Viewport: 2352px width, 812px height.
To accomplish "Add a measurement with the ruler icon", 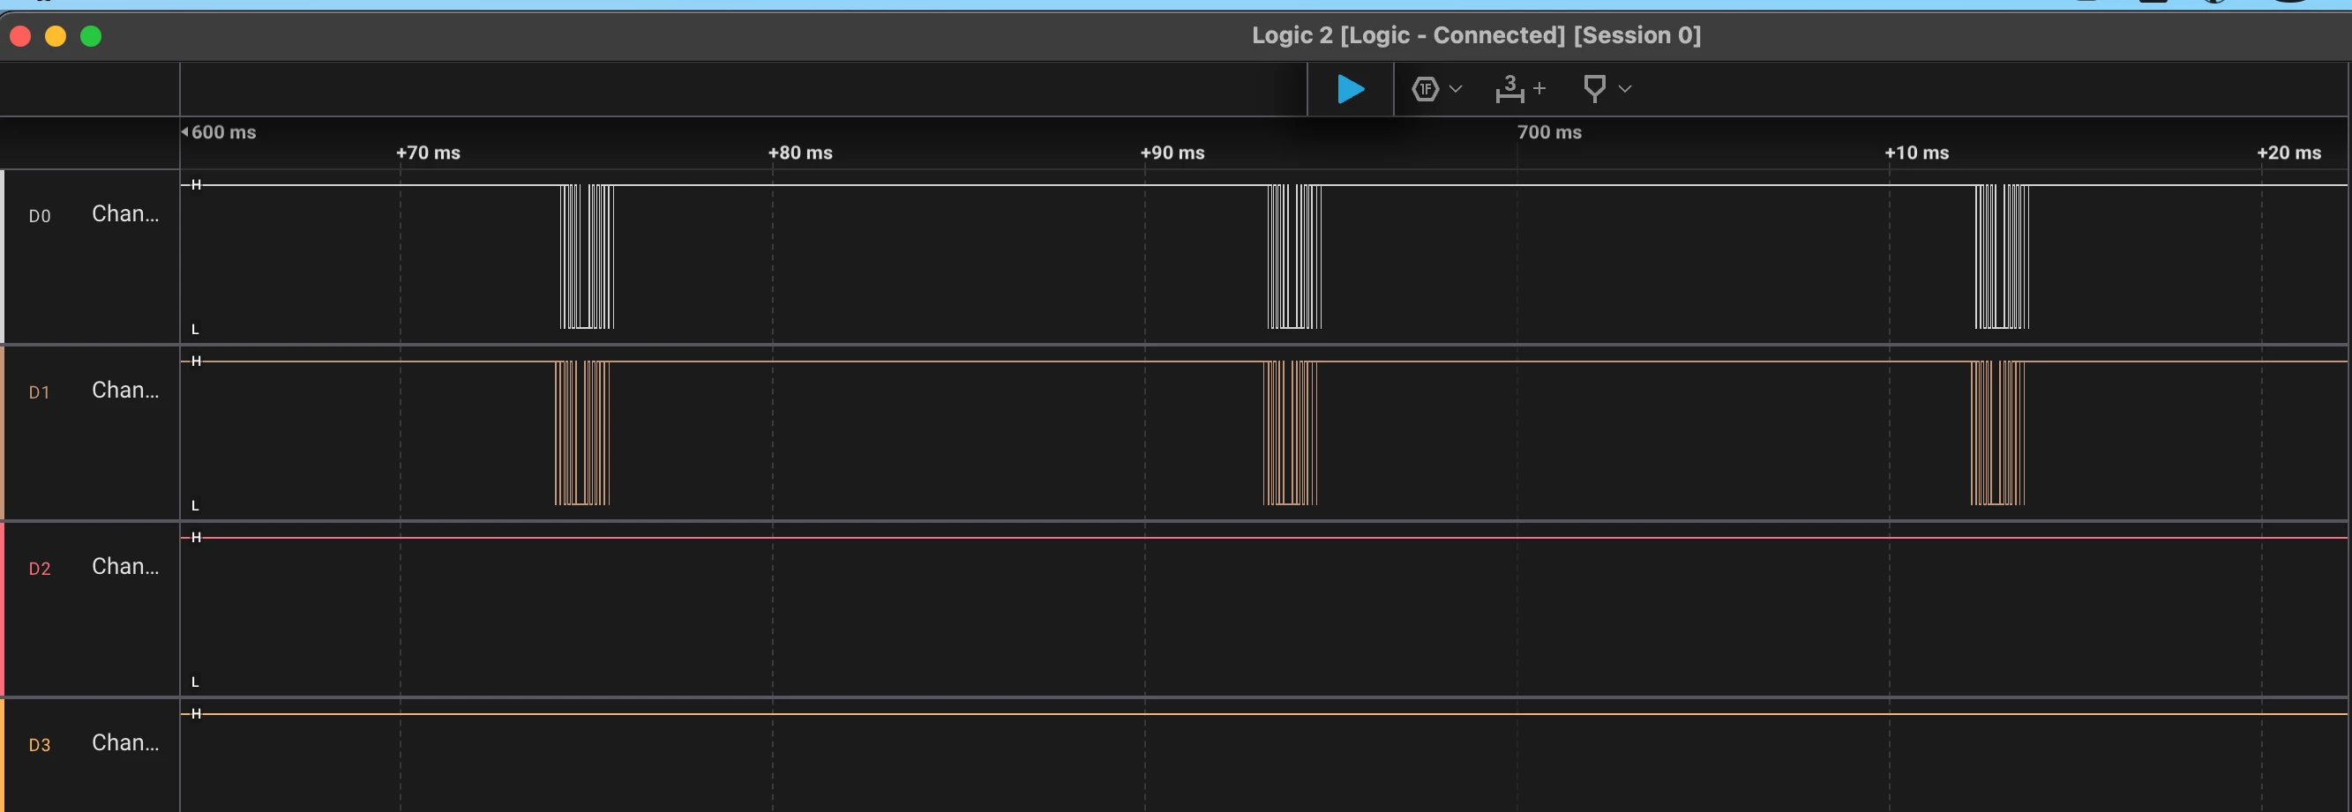I will coord(1509,88).
